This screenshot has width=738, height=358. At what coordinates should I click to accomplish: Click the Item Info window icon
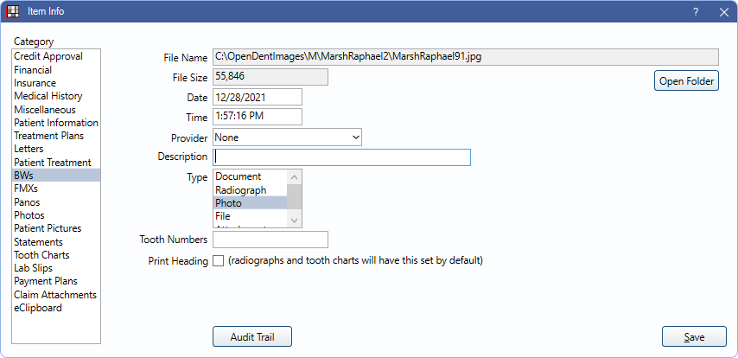[13, 11]
